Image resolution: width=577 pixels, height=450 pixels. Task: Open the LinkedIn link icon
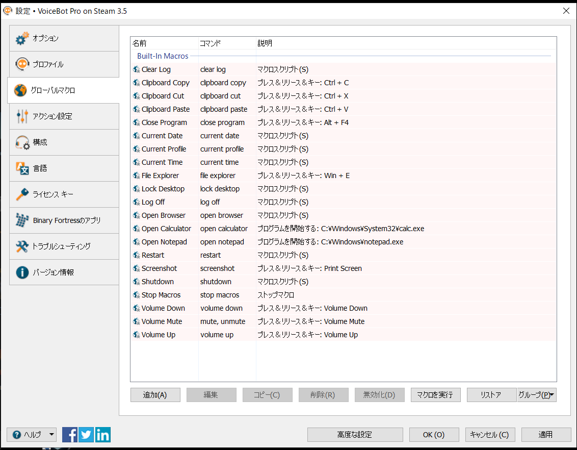pos(102,435)
